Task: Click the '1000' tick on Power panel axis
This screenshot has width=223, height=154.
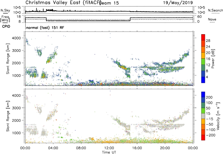Action: tap(16, 75)
